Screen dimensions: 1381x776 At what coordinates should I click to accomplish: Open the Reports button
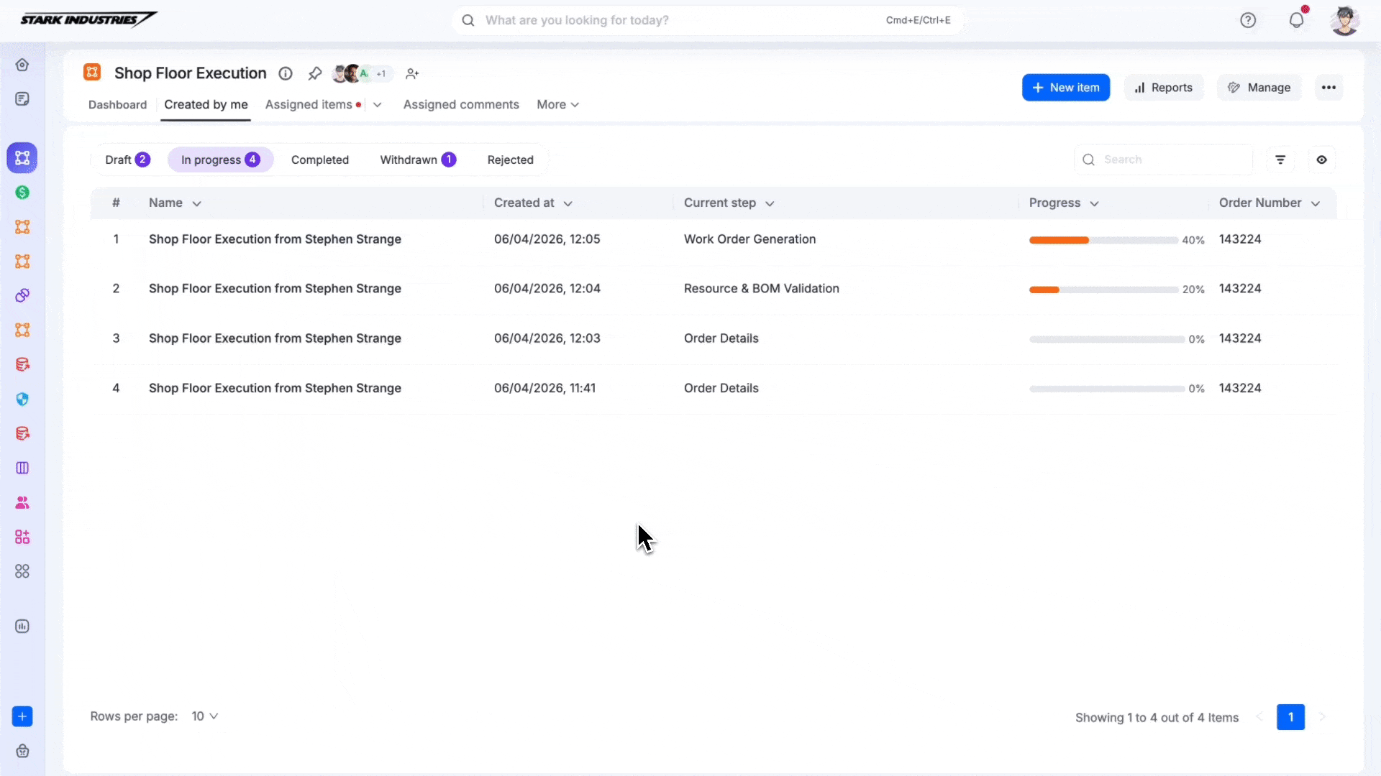tap(1164, 88)
